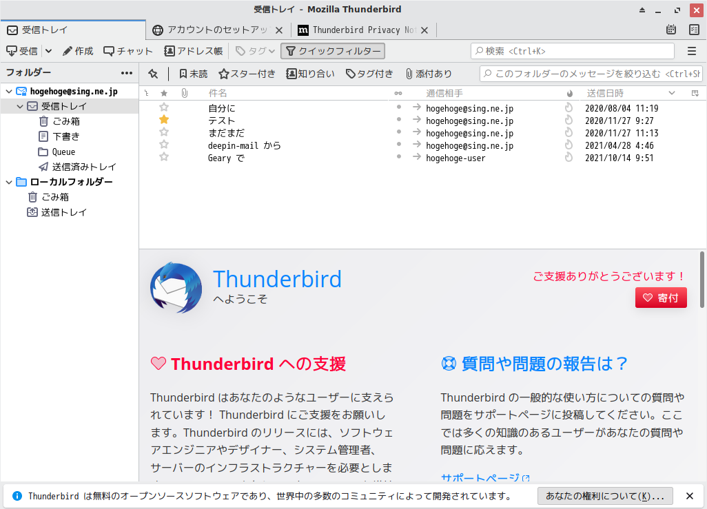The height and width of the screenshot is (509, 707).
Task: Toggle star on 'まだまだ' message
Action: click(164, 132)
